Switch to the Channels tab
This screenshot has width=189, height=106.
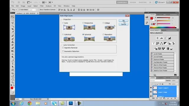pyautogui.click(x=160, y=78)
